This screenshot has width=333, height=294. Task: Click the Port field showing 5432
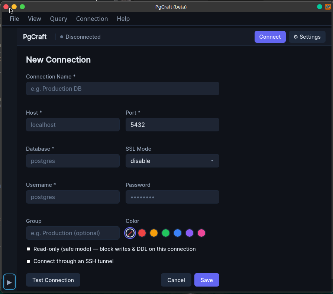172,125
